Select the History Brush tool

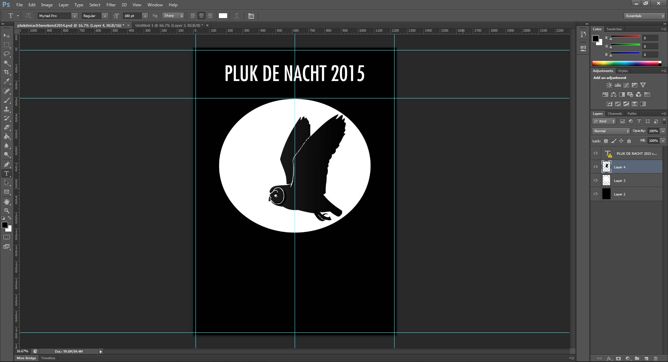7,118
